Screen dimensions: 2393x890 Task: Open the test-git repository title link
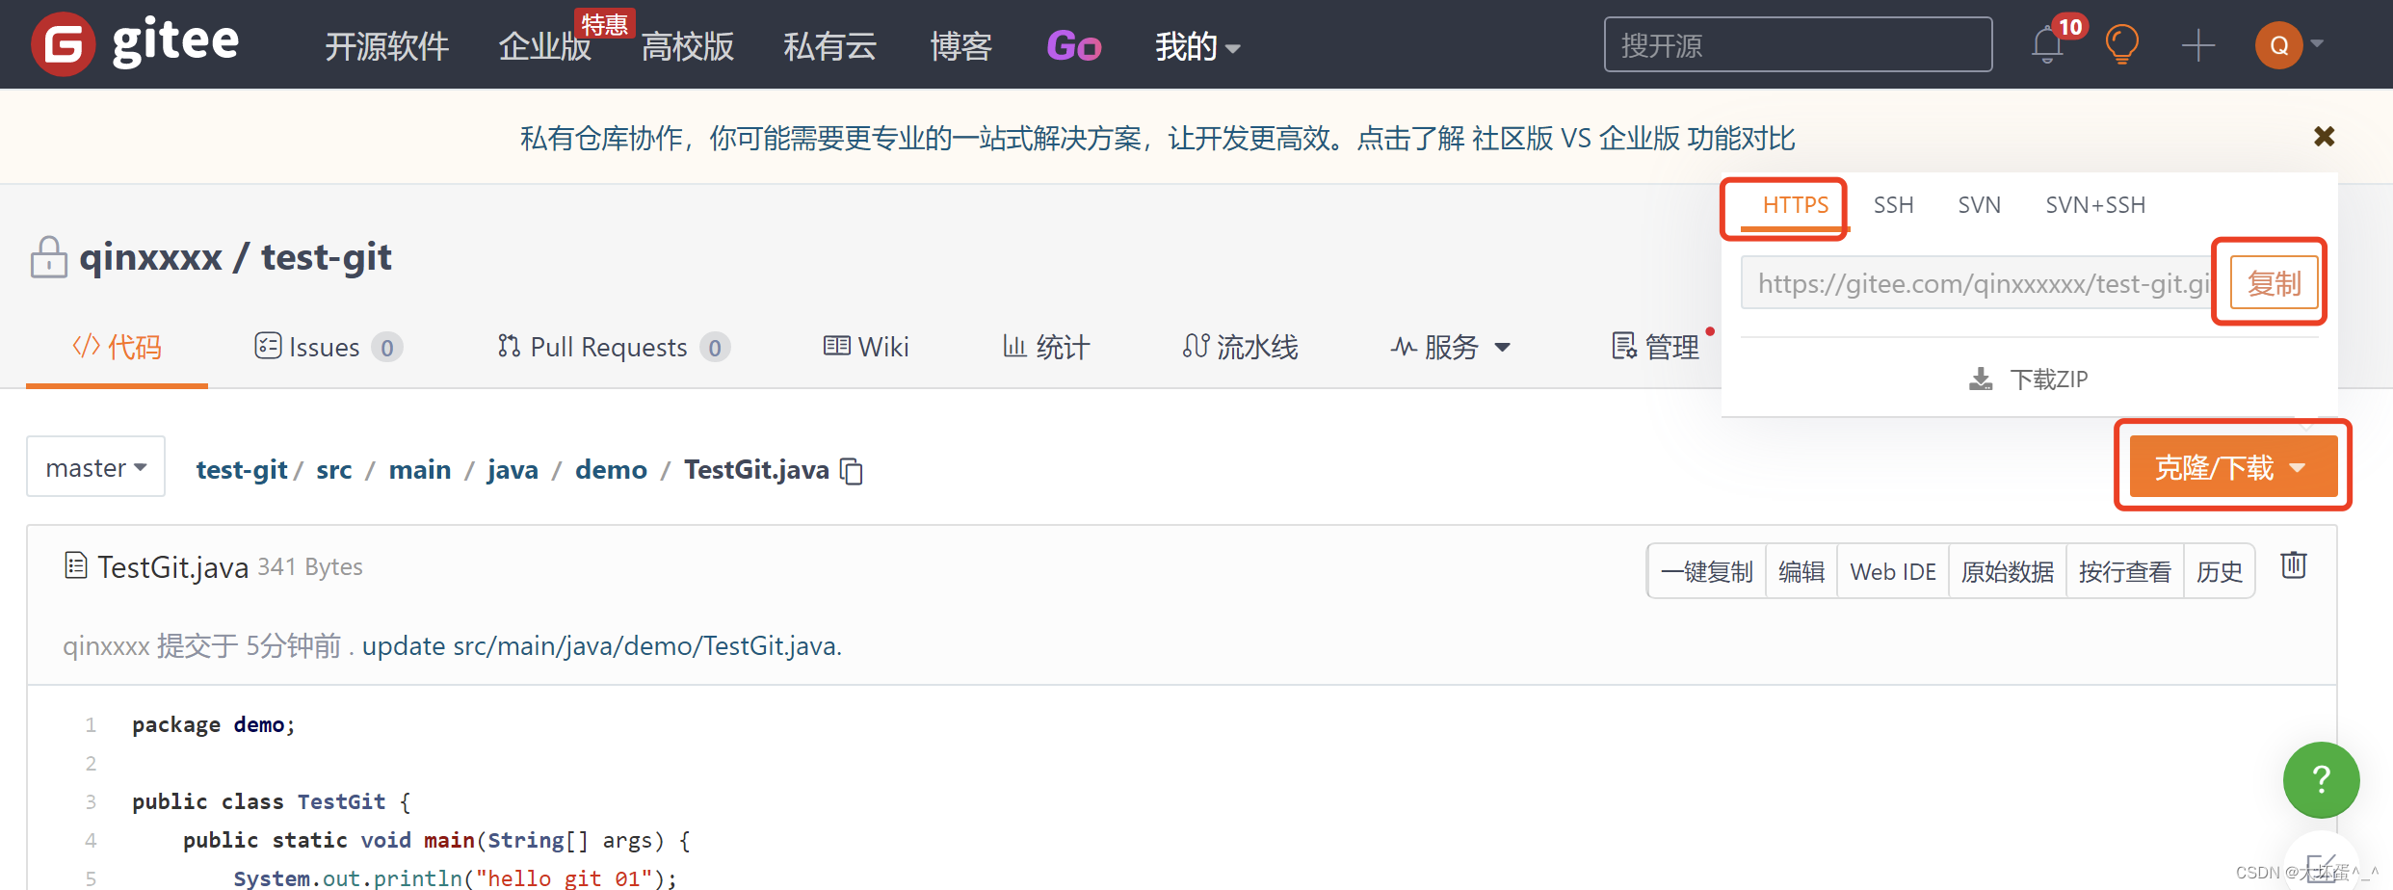327,257
